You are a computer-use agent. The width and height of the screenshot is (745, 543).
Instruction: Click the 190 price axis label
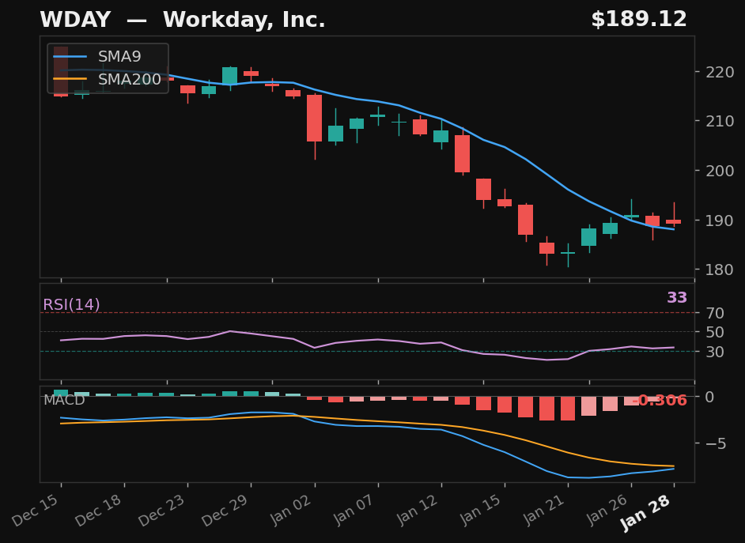720,221
